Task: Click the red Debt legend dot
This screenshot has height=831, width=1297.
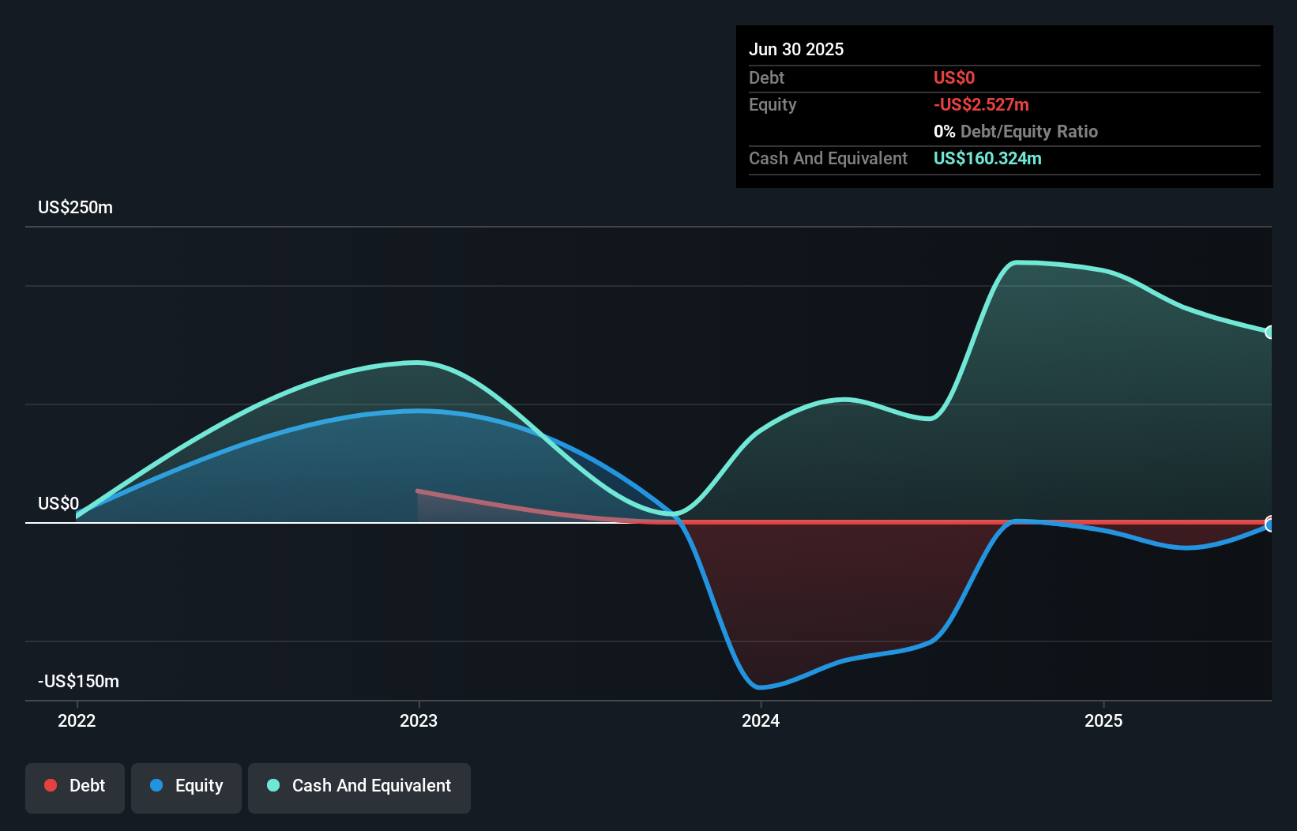Action: (x=51, y=785)
